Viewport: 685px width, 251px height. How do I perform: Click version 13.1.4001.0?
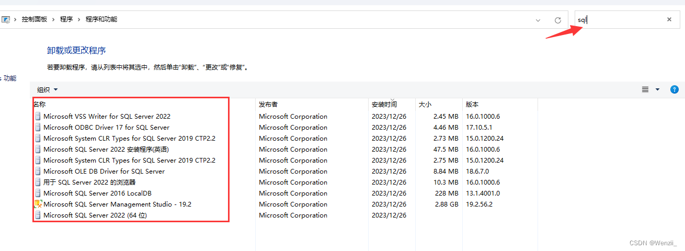[483, 193]
